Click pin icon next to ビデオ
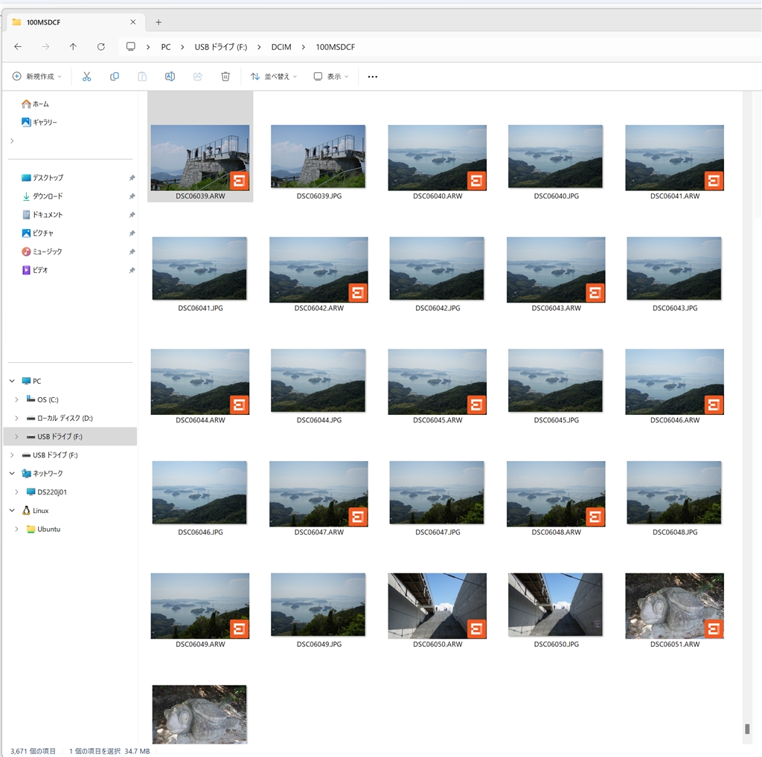Screen dimensions: 762x757 (132, 270)
